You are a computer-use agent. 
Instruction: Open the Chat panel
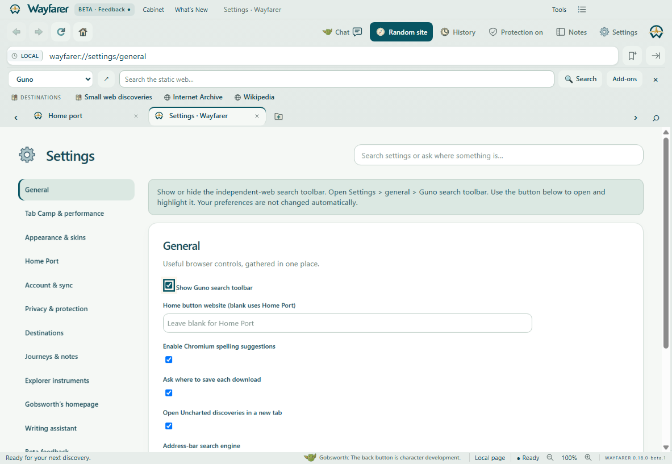pyautogui.click(x=342, y=32)
